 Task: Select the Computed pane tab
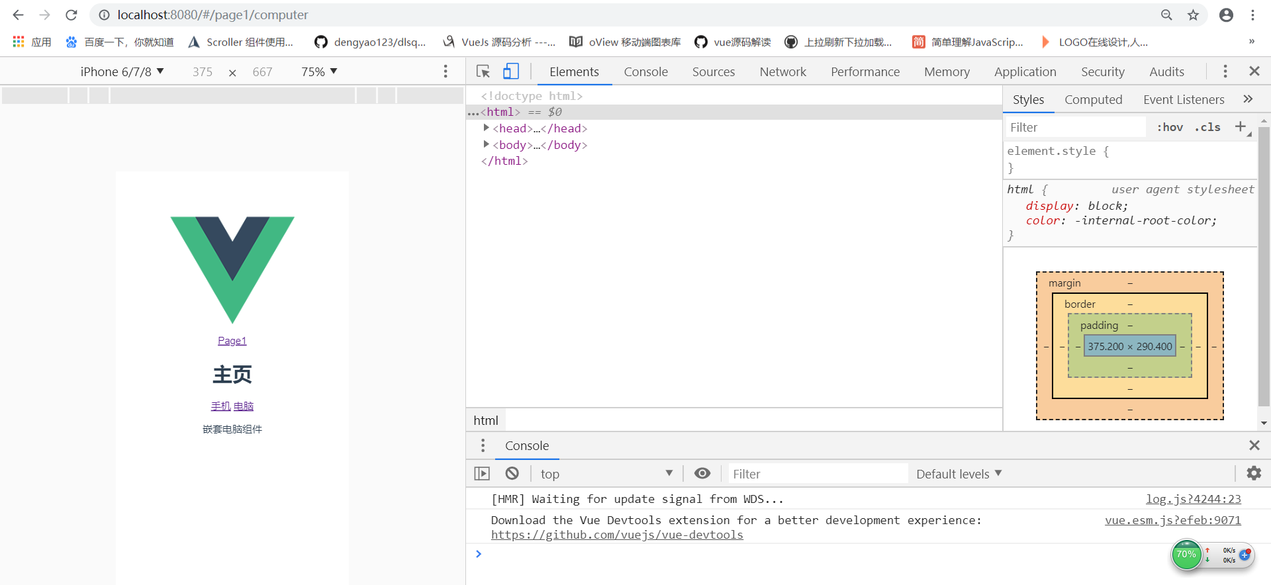point(1093,99)
